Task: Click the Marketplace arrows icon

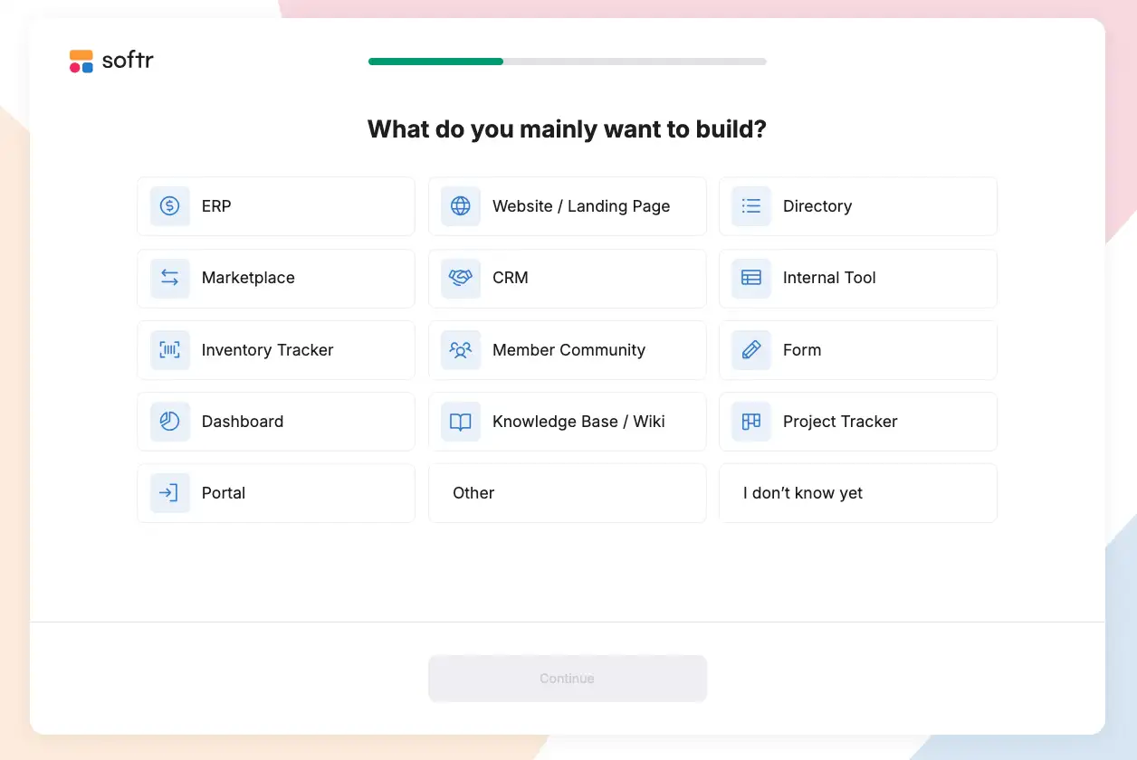Action: tap(170, 278)
